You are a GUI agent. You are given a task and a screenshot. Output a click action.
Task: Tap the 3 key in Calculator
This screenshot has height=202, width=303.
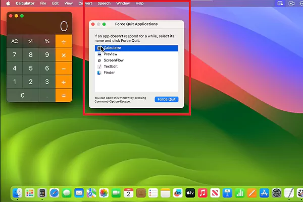point(47,82)
